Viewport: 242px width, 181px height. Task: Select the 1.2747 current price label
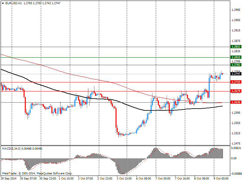[x=236, y=74]
